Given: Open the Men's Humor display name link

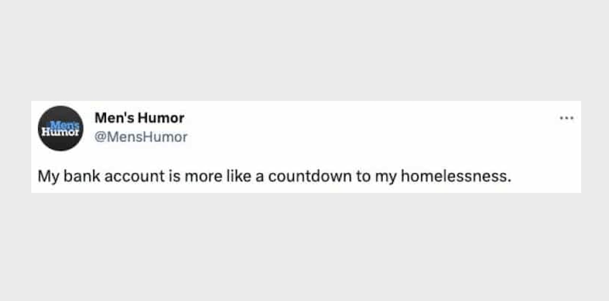Looking at the screenshot, I should coord(139,118).
